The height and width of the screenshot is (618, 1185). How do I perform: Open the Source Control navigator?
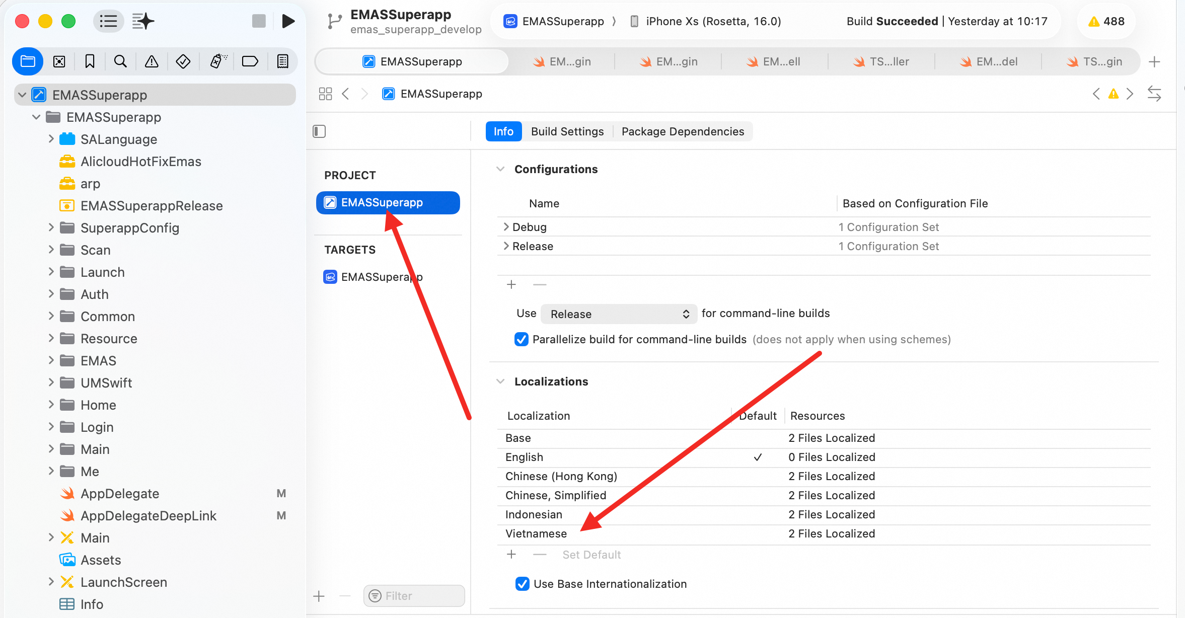[59, 61]
